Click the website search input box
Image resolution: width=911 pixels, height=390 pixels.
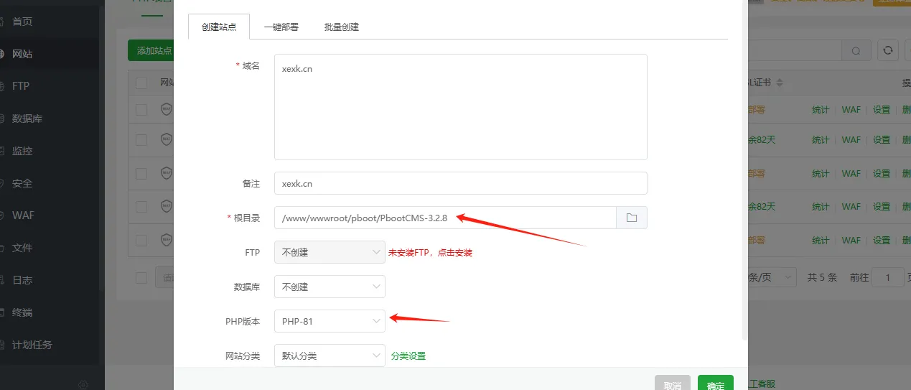tap(795, 51)
